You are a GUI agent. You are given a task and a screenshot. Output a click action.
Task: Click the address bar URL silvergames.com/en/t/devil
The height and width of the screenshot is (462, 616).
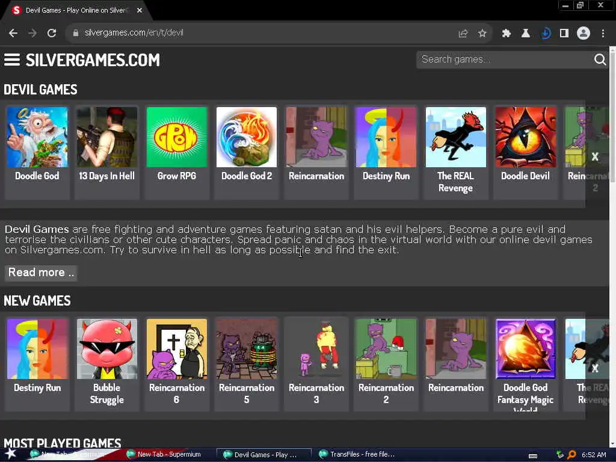(x=134, y=33)
